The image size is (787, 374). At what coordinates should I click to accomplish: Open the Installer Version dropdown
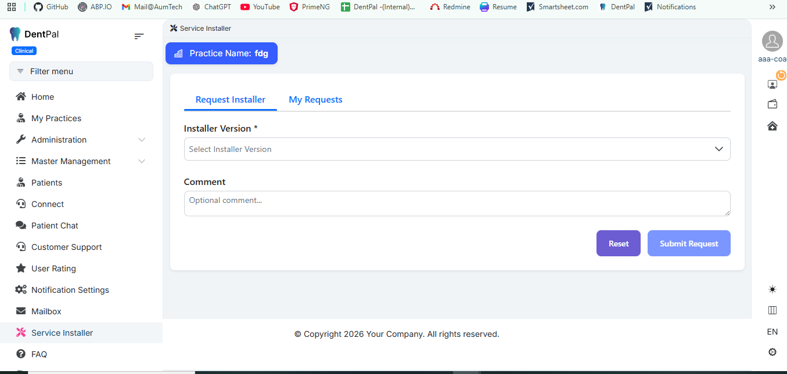point(457,149)
